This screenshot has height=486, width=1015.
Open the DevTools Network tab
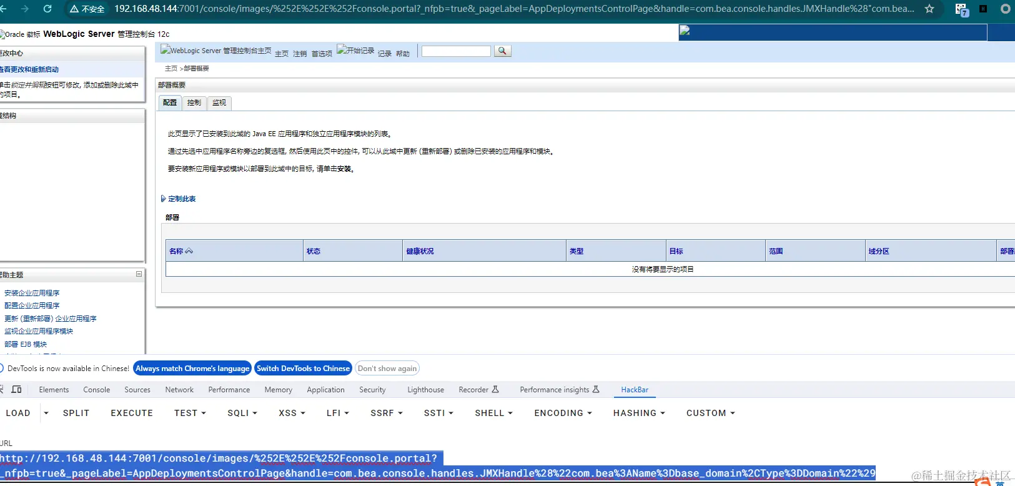pos(179,390)
